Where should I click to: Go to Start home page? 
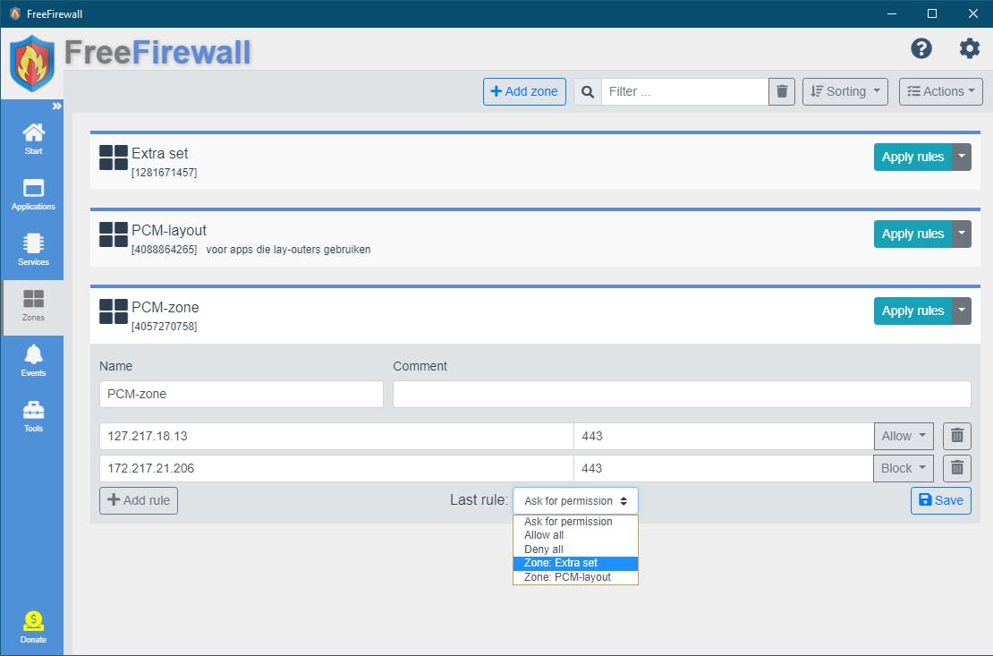coord(33,139)
